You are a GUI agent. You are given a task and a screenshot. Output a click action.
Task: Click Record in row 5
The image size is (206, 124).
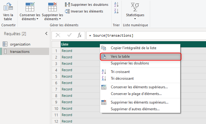67,76
